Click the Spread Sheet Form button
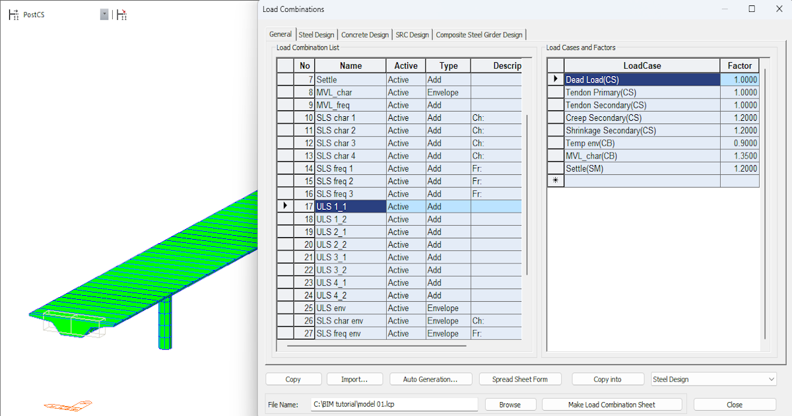Image resolution: width=792 pixels, height=416 pixels. pos(519,379)
